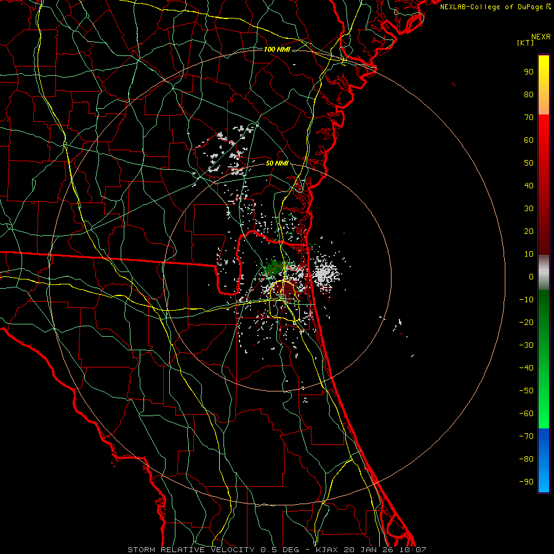
Task: Click the 20 value on the velocity scale
Action: pos(529,231)
